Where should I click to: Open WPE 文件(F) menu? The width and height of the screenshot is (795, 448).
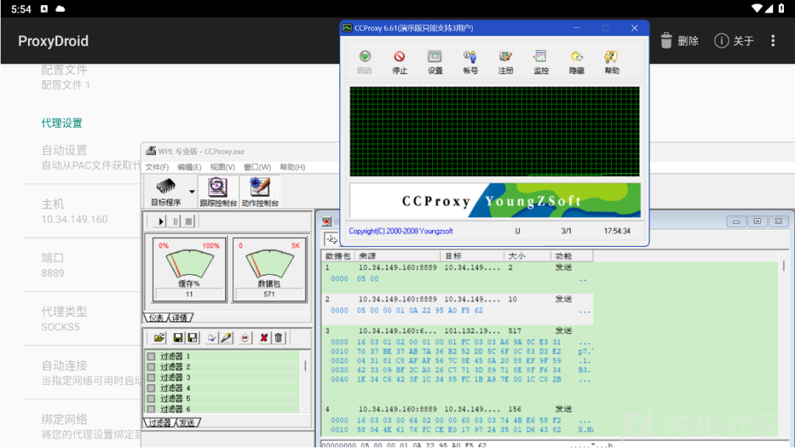pyautogui.click(x=157, y=167)
